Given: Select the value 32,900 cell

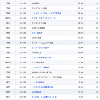Looking at the screenshot, I should 77,28.
